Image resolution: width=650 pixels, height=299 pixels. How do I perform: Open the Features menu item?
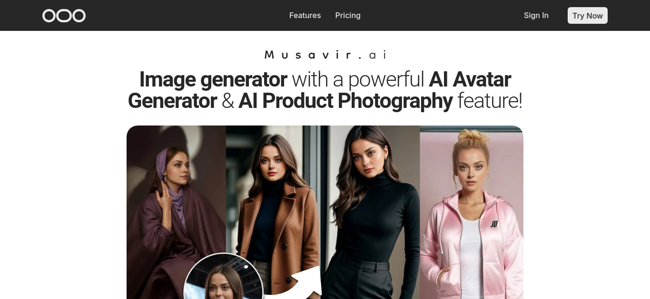tap(305, 15)
